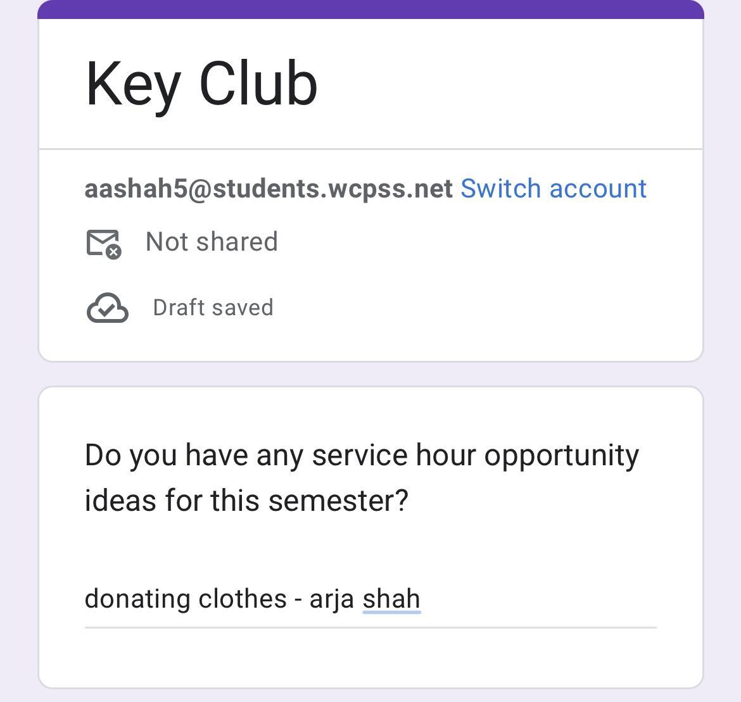Click the Switch account link

(553, 189)
